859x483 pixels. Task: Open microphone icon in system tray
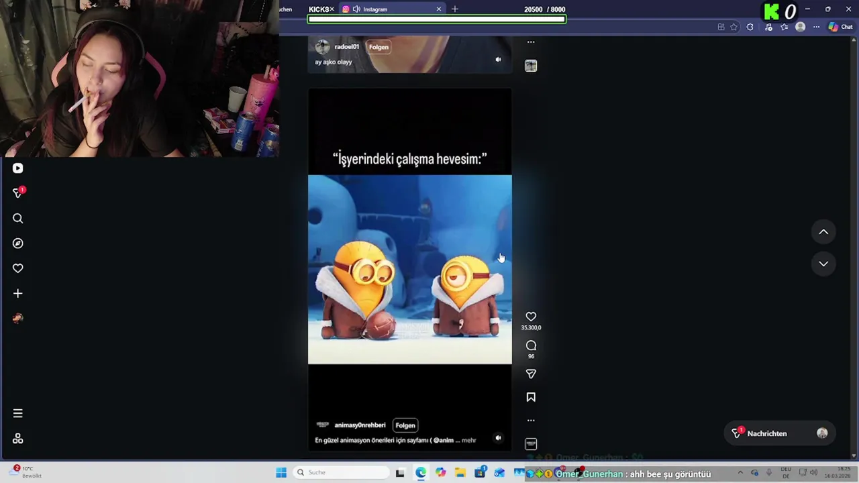pos(769,472)
